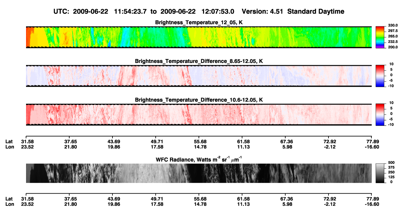
Task: Select the red-blue colorbar beside the 10.6-12.05 panel
Action: tap(380, 115)
